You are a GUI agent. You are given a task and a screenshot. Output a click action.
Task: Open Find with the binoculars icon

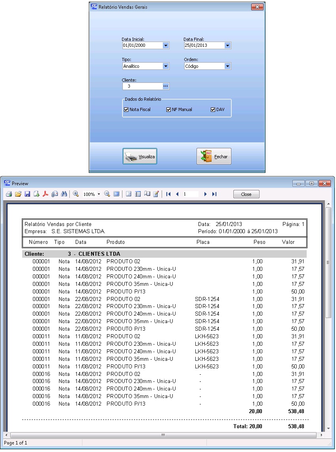point(64,194)
